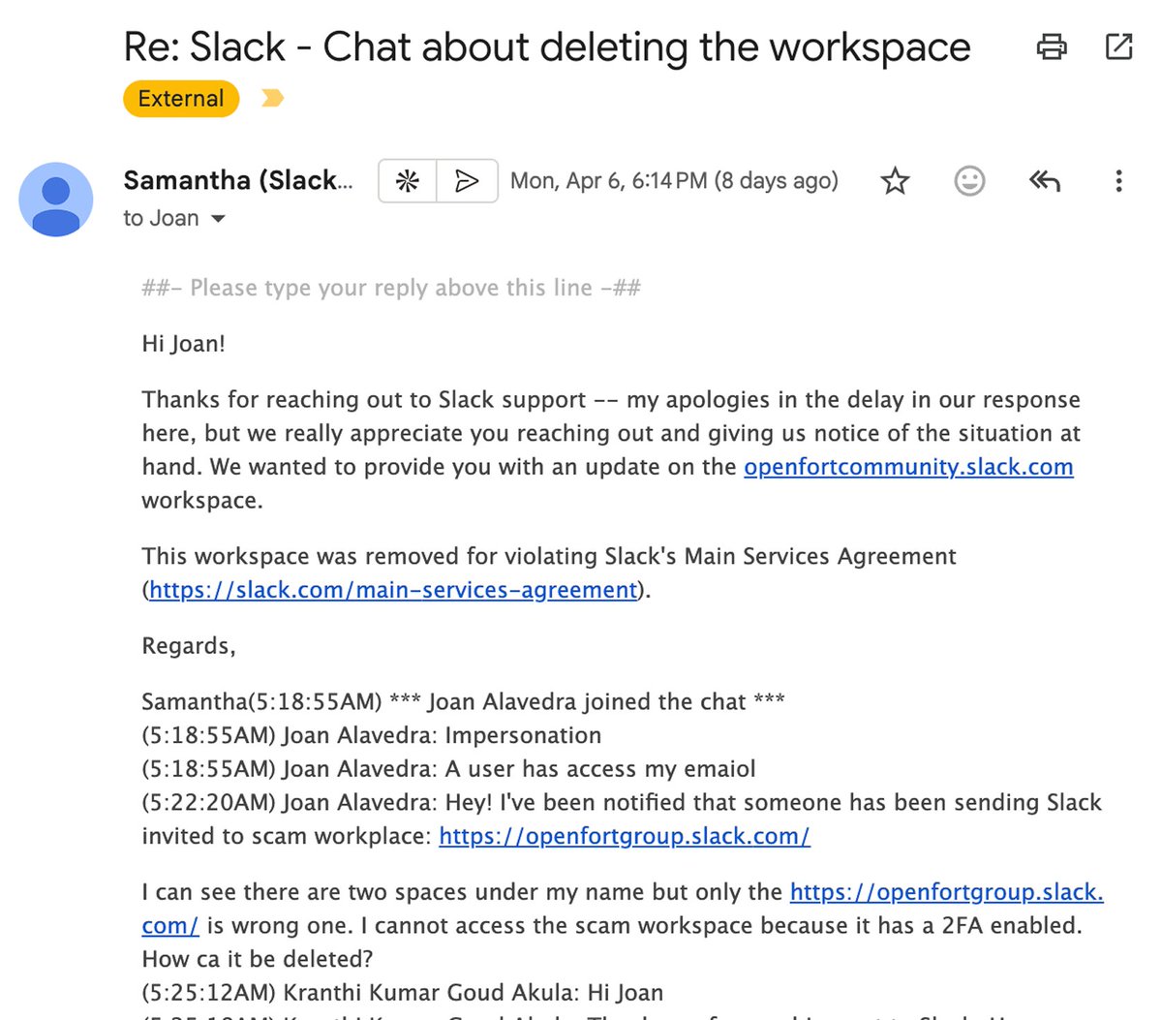This screenshot has width=1162, height=1020.
Task: Click sender name 'Samantha (Slack...'
Action: coord(238,180)
